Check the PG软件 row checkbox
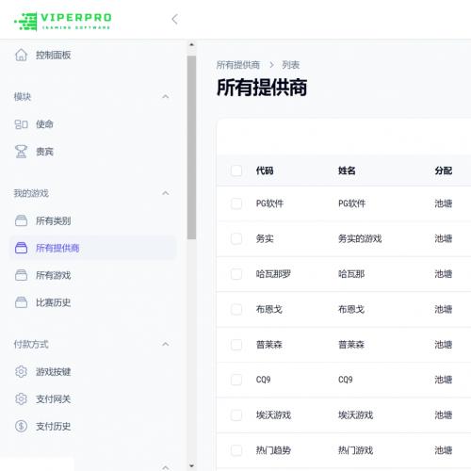The height and width of the screenshot is (471, 471). 236,203
